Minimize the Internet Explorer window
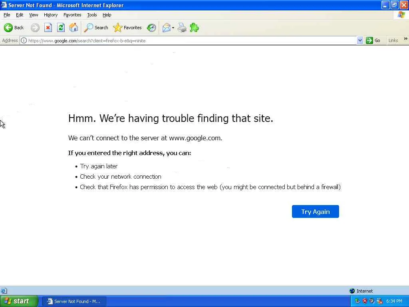This screenshot has width=409, height=307. pos(385,5)
